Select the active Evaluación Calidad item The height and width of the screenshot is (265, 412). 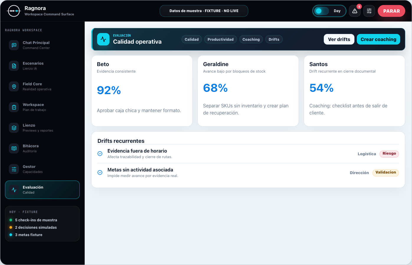pyautogui.click(x=42, y=190)
